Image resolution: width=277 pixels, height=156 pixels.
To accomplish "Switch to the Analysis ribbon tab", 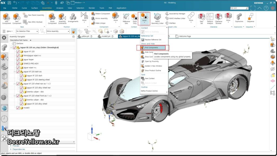I will (x=60, y=8).
